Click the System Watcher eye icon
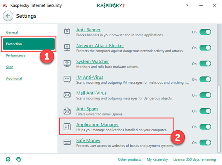Image resolution: width=222 pixels, height=165 pixels. (x=67, y=63)
